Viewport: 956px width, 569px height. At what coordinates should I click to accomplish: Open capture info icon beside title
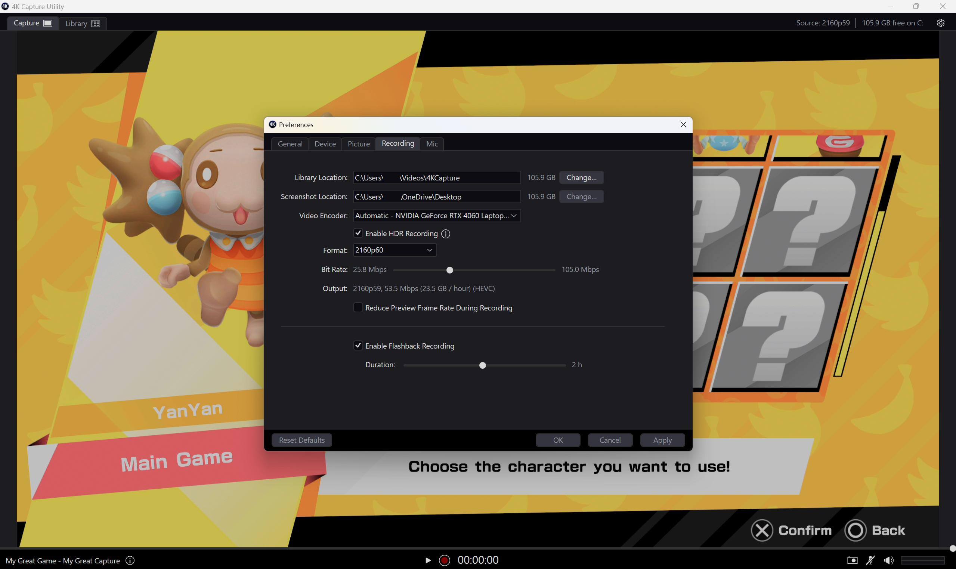pos(130,560)
